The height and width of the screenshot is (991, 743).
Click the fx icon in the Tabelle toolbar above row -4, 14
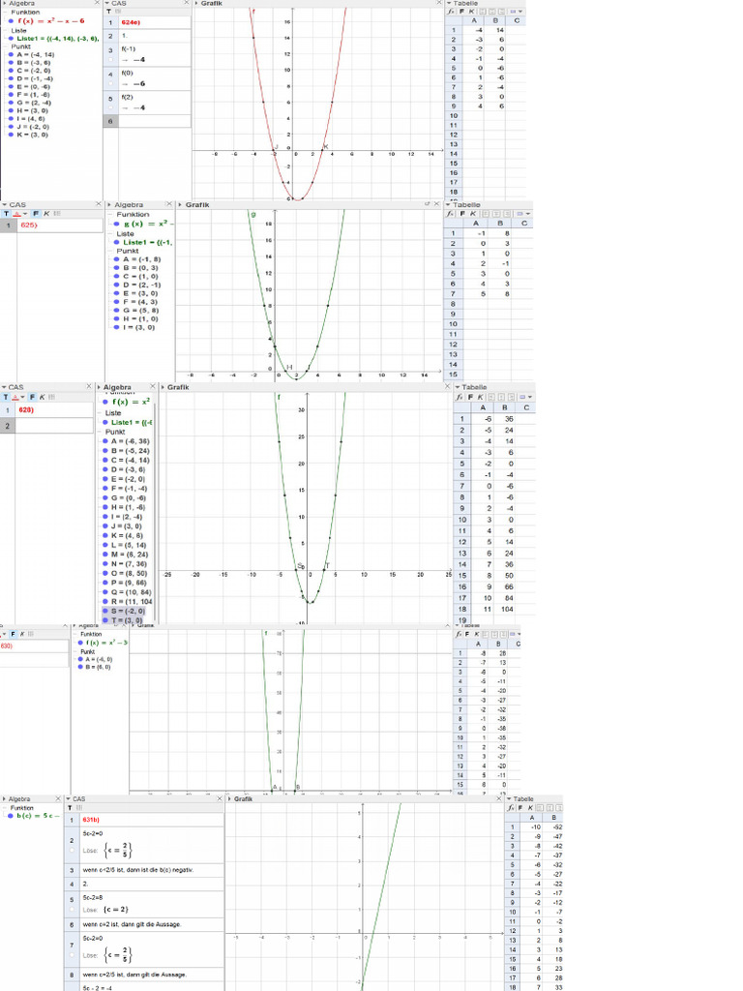click(x=451, y=12)
